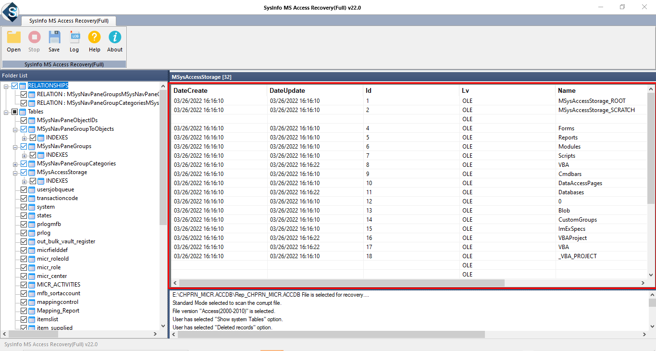Viewport: 656px width, 351px height.
Task: Uncheck the RELATIONSHIPS checkbox
Action: pyautogui.click(x=14, y=86)
